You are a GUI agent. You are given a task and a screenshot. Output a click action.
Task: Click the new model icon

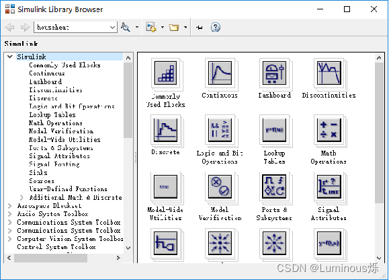(151, 27)
